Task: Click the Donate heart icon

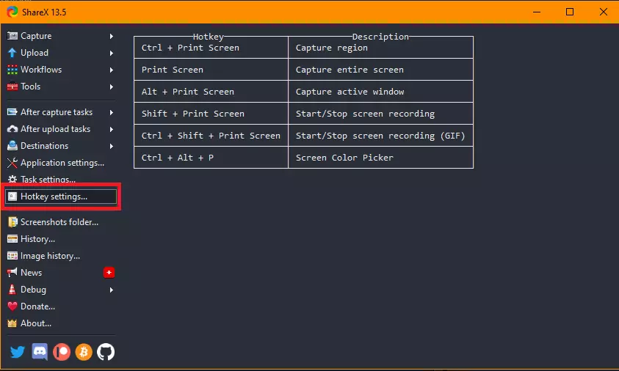Action: (x=12, y=306)
